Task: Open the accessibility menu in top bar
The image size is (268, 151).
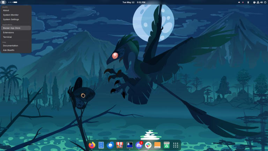Action: click(248, 2)
